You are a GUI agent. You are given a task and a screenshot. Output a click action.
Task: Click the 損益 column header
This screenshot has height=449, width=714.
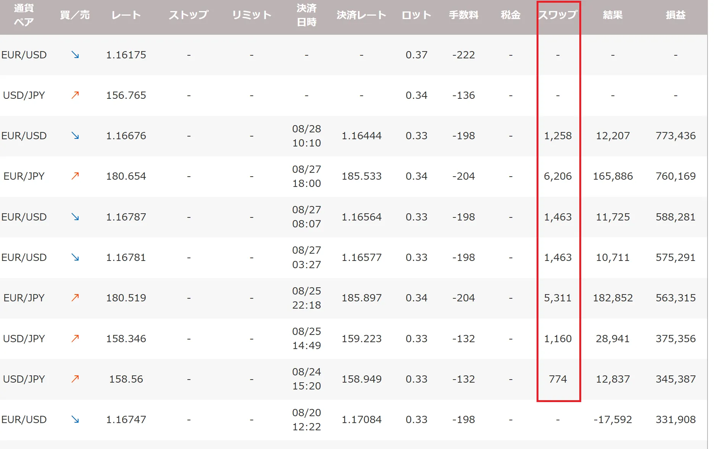[675, 15]
